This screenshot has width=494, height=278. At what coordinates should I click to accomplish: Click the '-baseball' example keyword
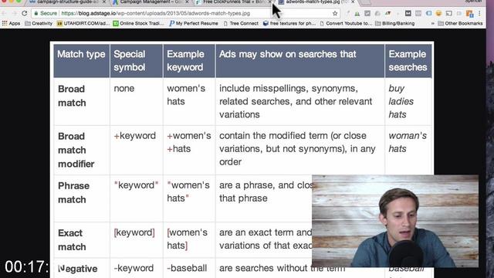pos(187,268)
